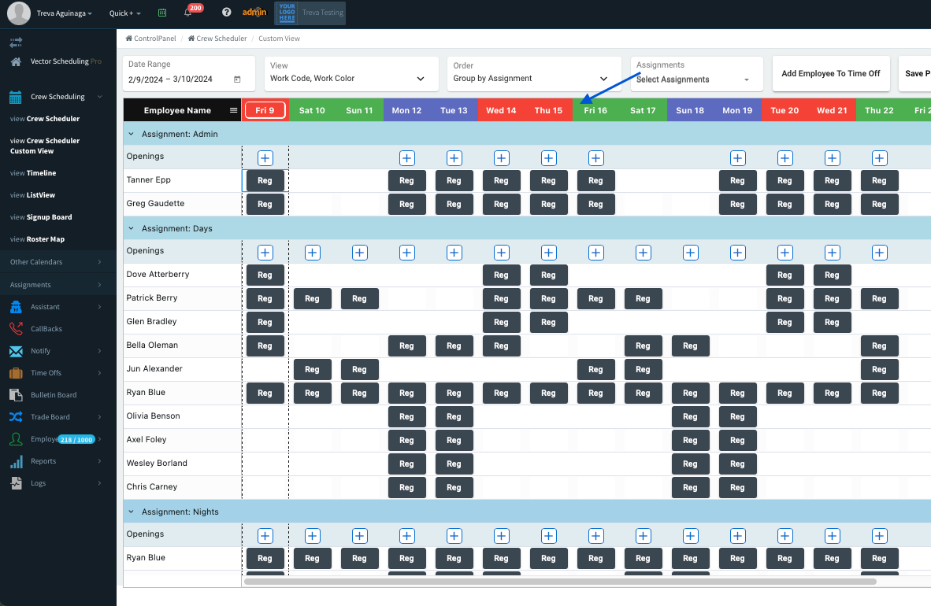
Task: Open Treva Aguinaga user menu
Action: point(64,13)
